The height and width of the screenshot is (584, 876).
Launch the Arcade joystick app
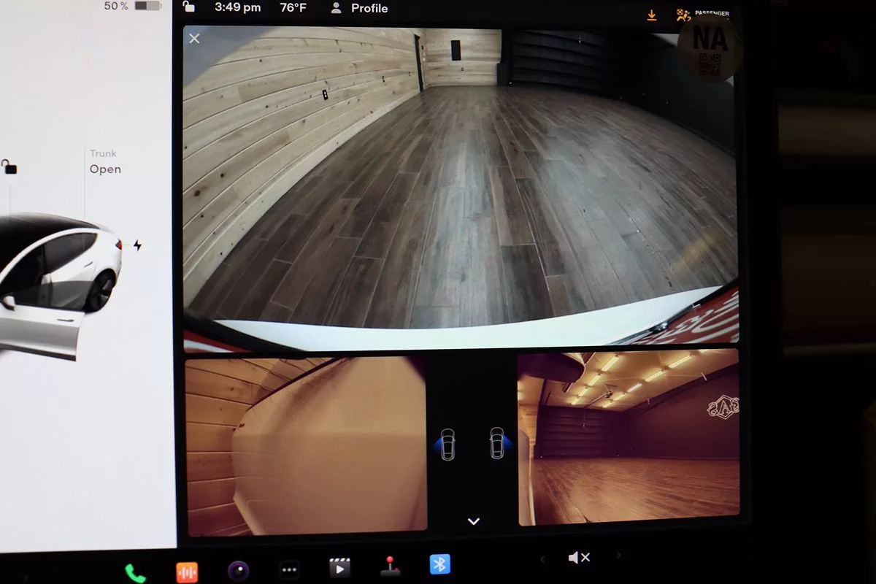pos(390,566)
